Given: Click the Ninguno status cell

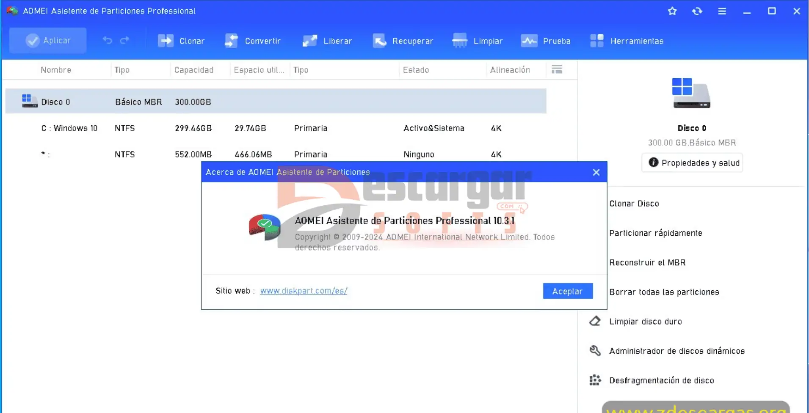Looking at the screenshot, I should point(419,154).
